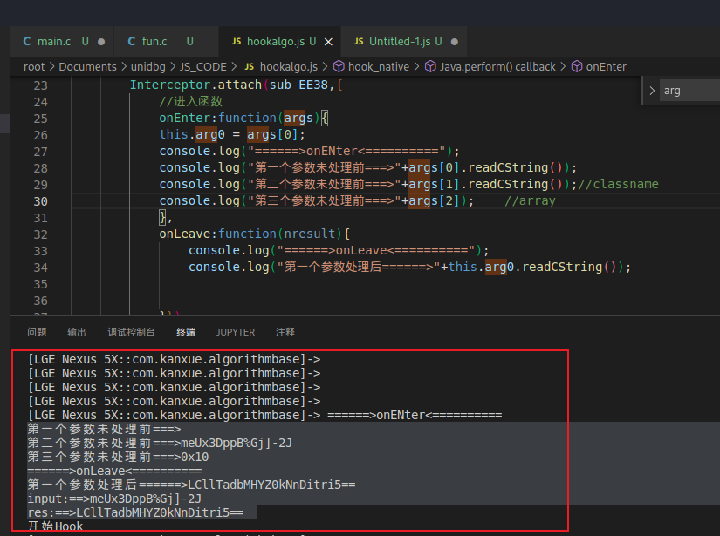Open the JS_CODE folder breadcrumb dropdown

pos(203,67)
